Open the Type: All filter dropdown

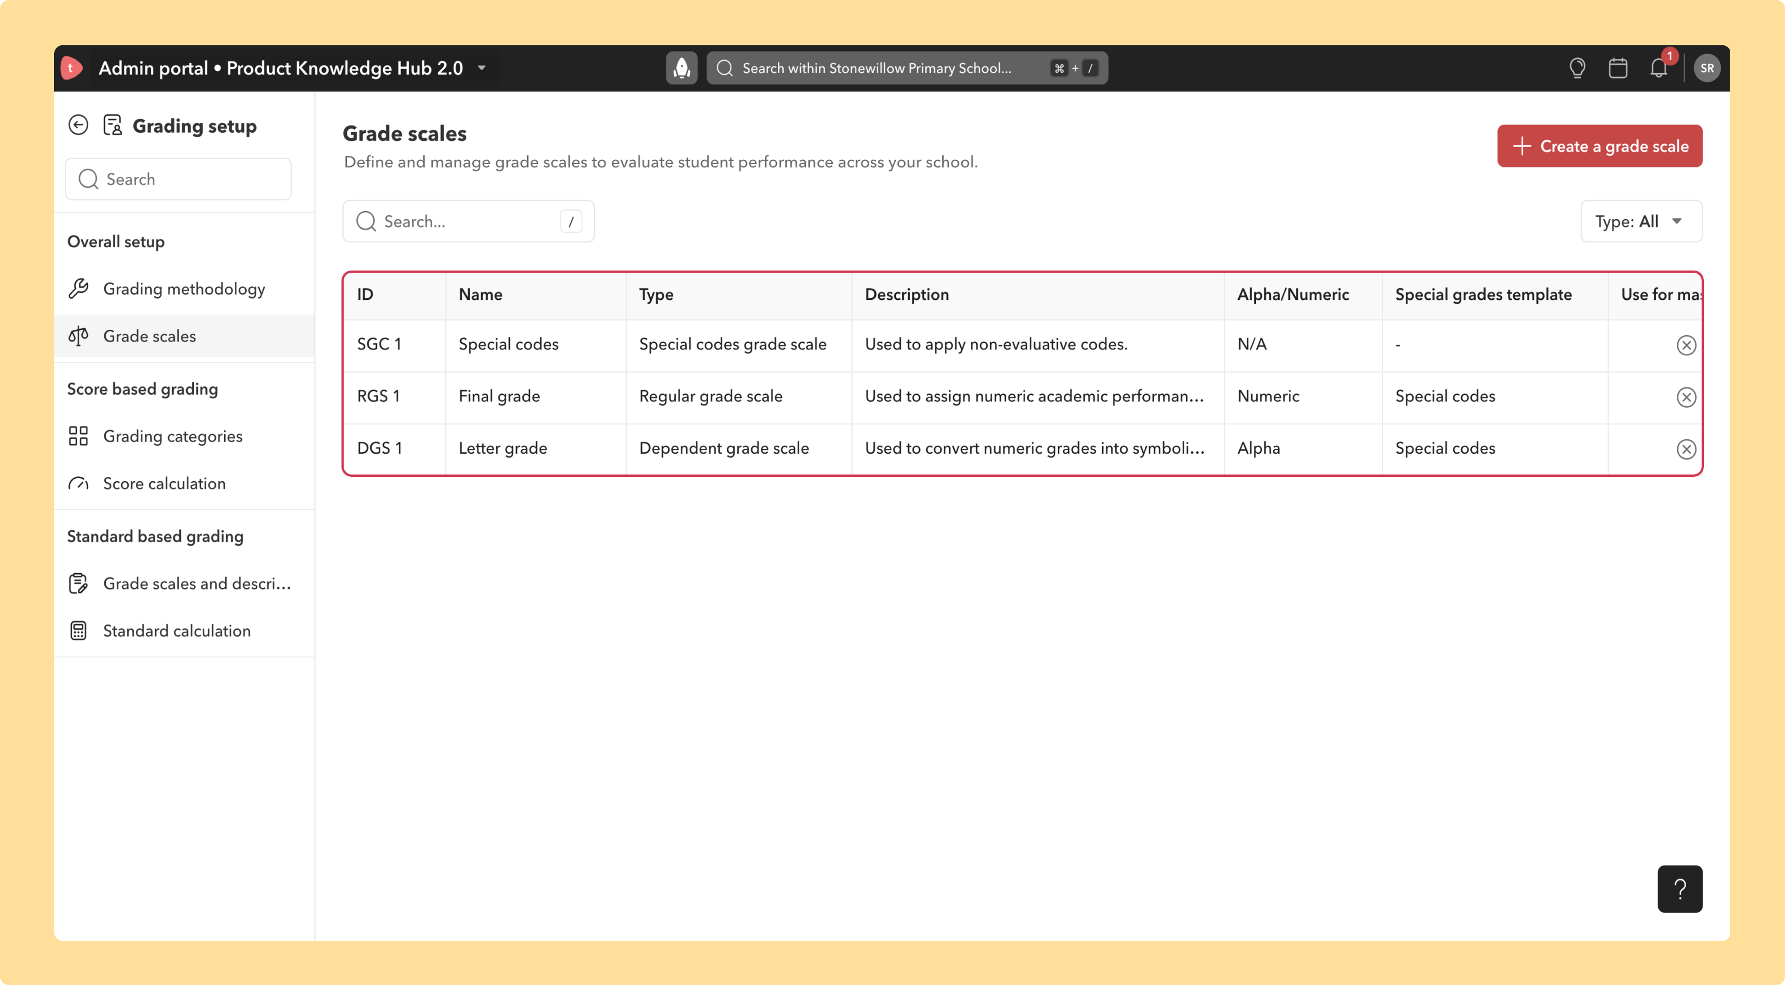(1641, 221)
